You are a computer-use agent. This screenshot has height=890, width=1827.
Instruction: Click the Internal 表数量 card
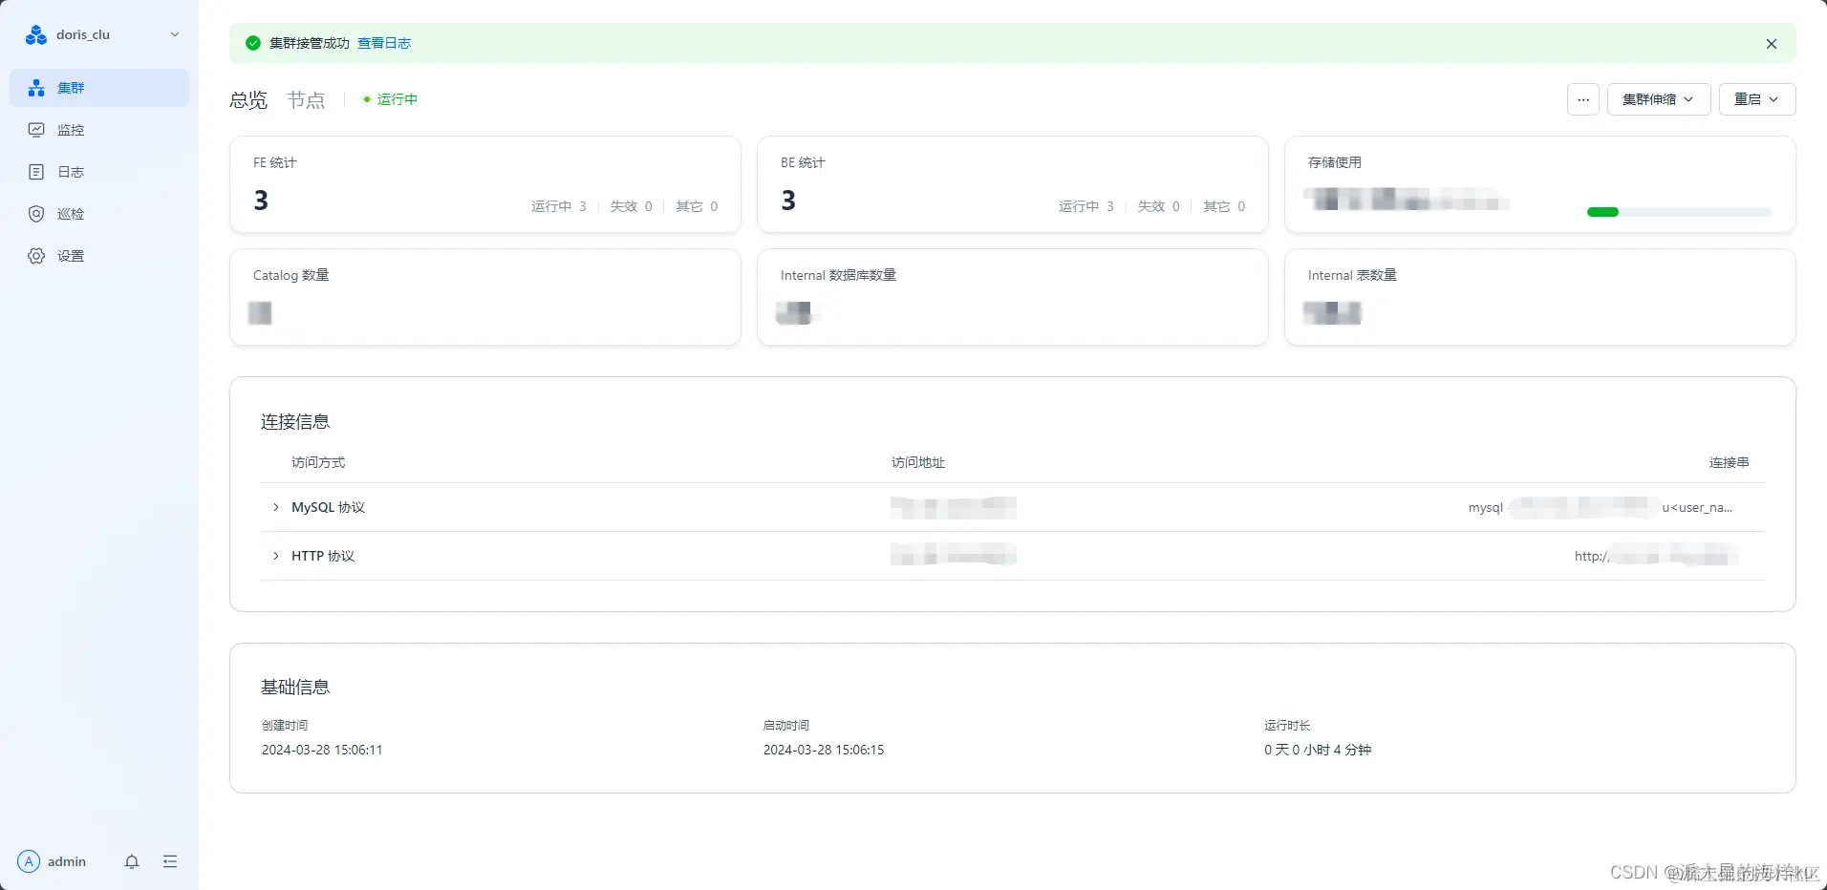point(1540,297)
